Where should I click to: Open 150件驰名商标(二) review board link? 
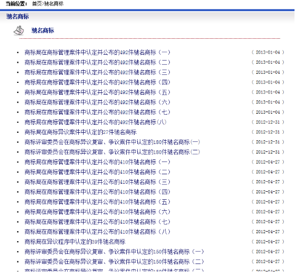(x=114, y=262)
